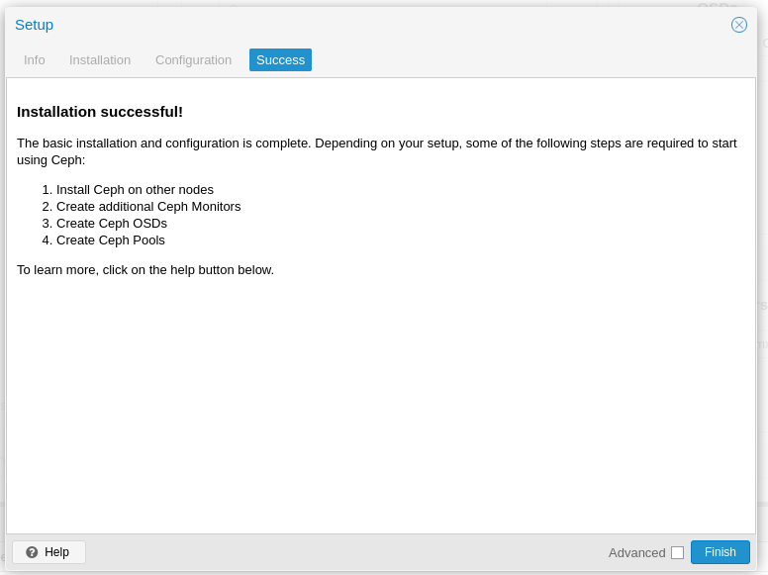Viewport: 768px width, 575px height.
Task: Enable the Advanced checkbox
Action: pyautogui.click(x=677, y=552)
